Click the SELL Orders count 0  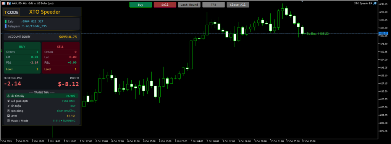(x=76, y=52)
